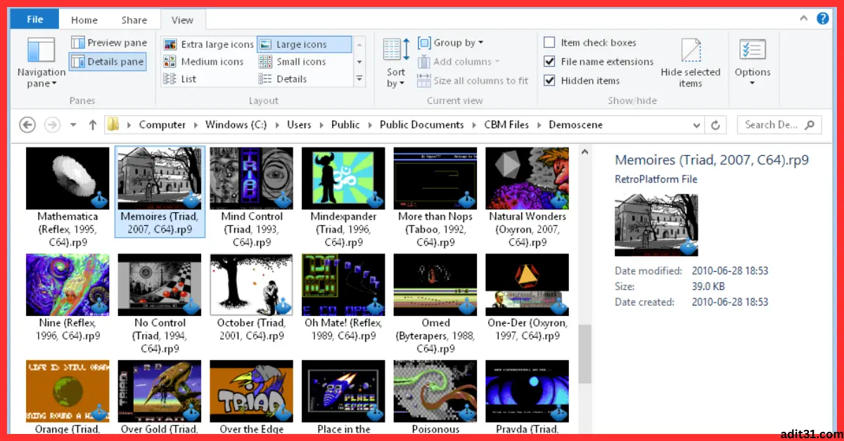This screenshot has height=441, width=844.
Task: Toggle the Details pane
Action: pyautogui.click(x=107, y=62)
